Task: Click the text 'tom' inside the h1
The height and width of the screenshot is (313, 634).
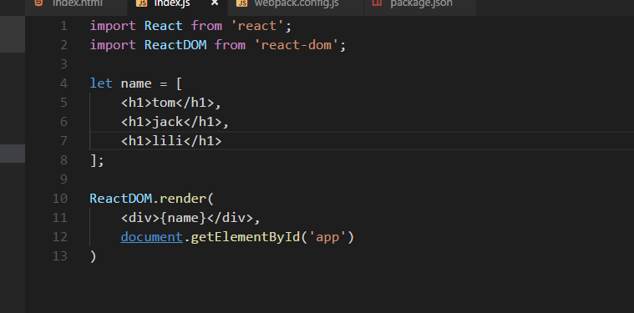Action: pyautogui.click(x=164, y=103)
